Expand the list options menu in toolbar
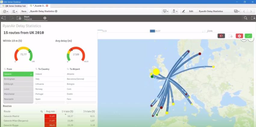Viewport: 256px width, 127px height. 14,11
